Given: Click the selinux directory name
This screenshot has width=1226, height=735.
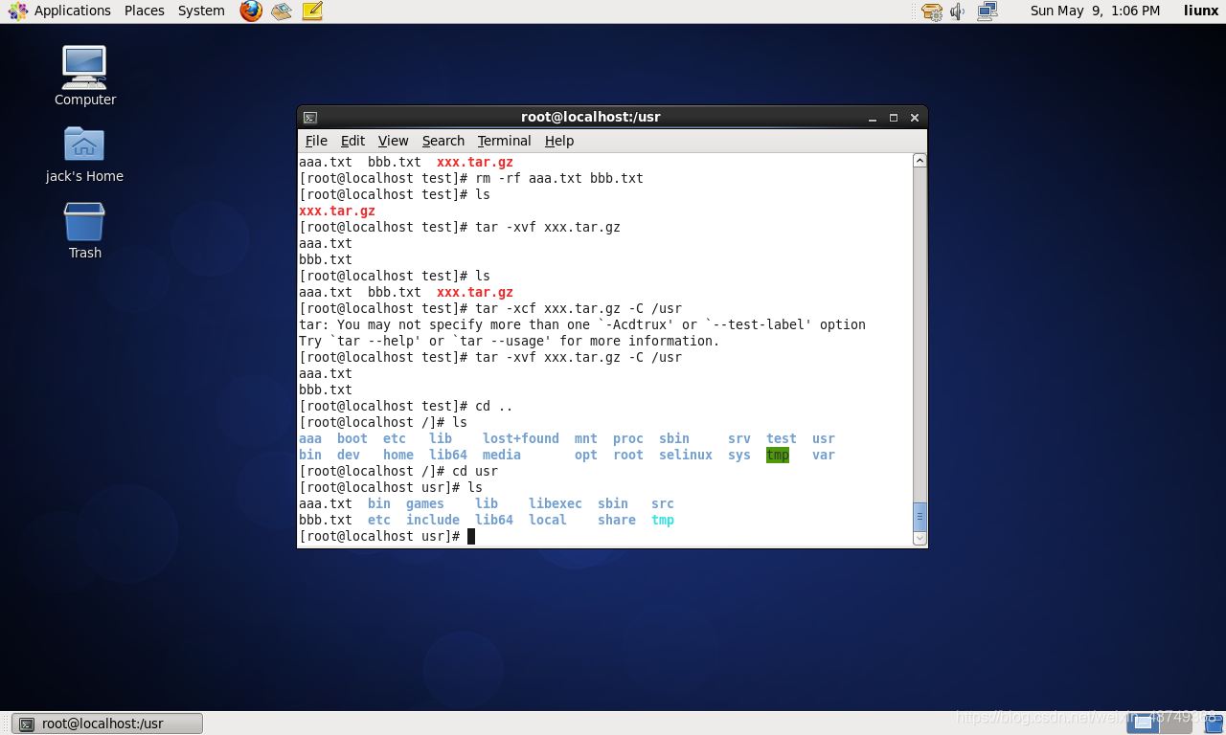Looking at the screenshot, I should pos(686,455).
